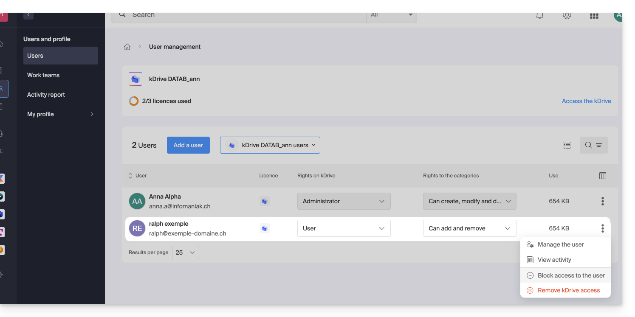Click the 'Add a user' button
The width and height of the screenshot is (635, 317).
click(x=188, y=145)
